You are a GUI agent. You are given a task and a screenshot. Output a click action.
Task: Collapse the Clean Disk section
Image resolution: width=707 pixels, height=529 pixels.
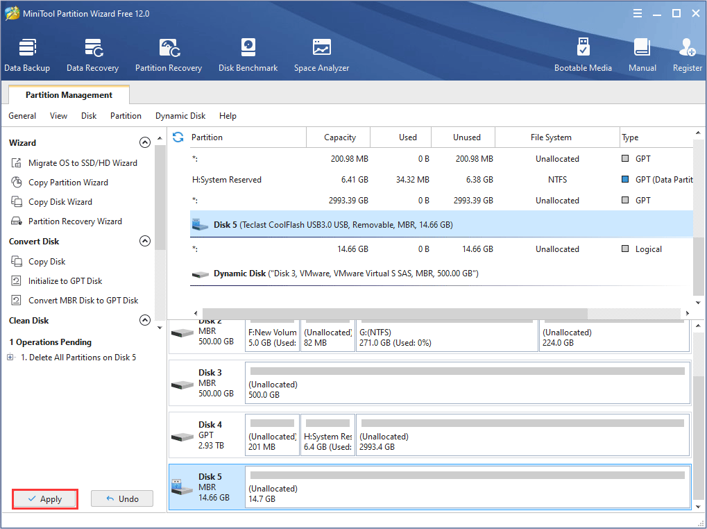145,320
